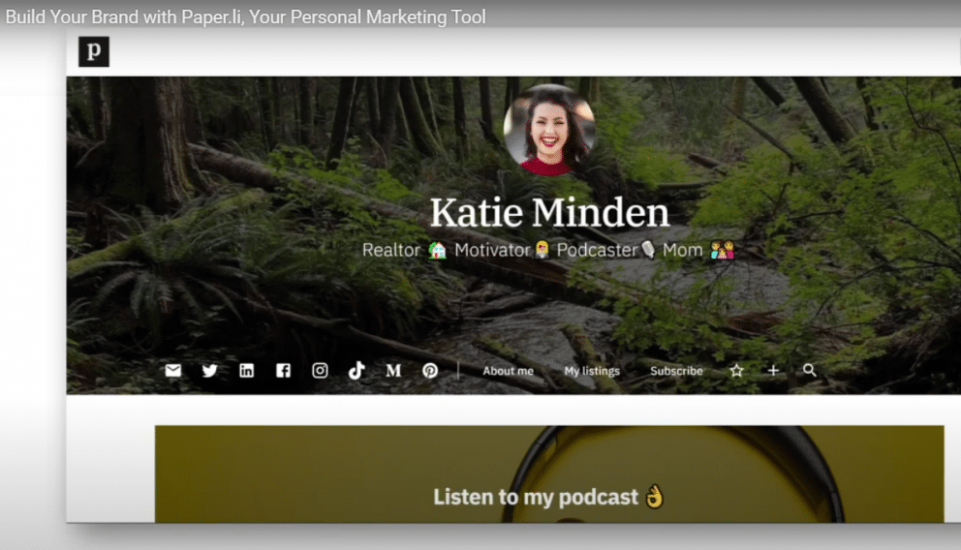The image size is (961, 550).
Task: Click the star favorite icon
Action: (736, 371)
